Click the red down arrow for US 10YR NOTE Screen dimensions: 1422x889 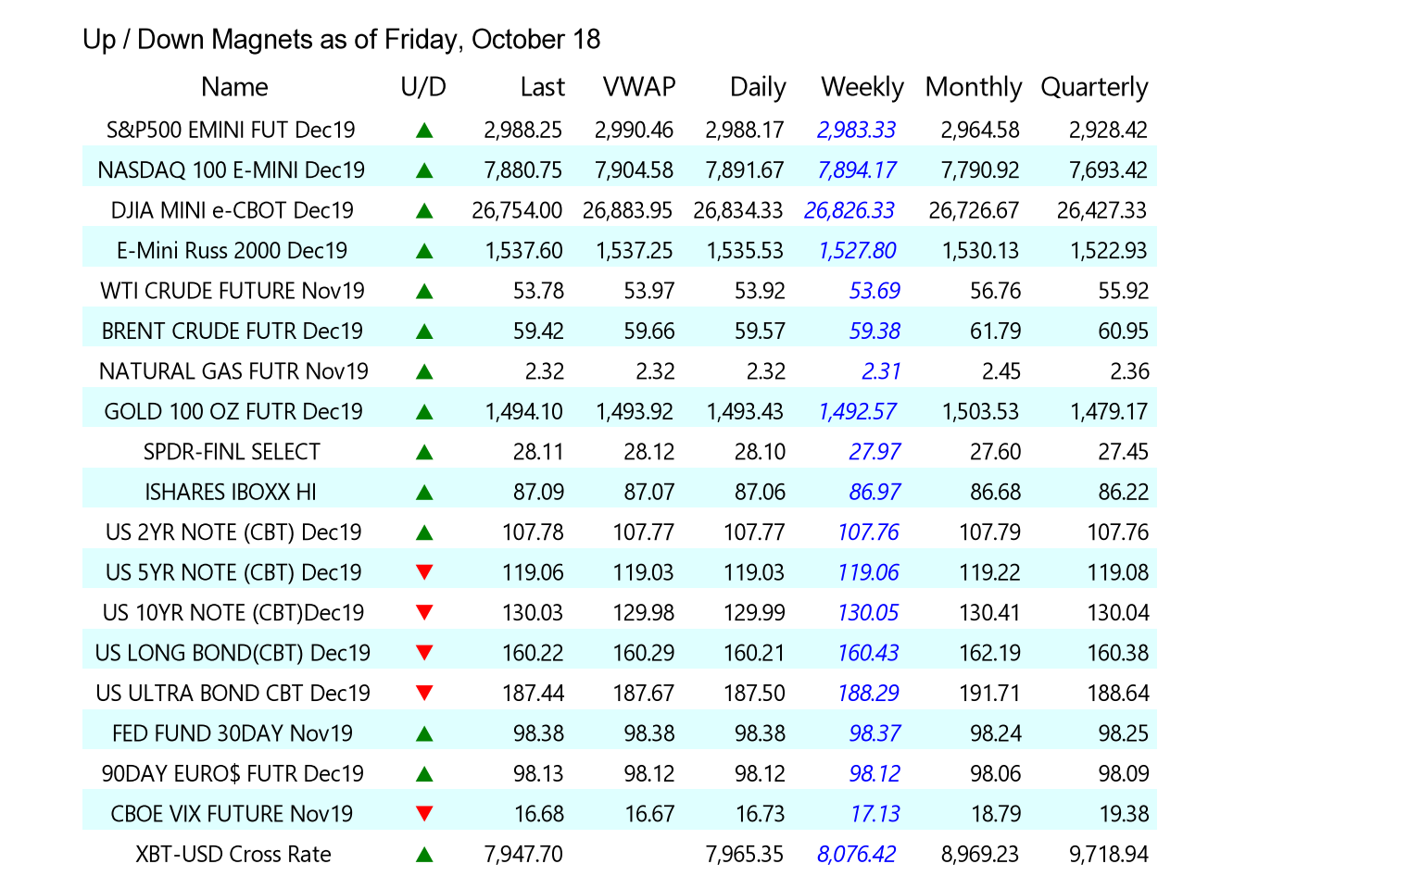(x=424, y=612)
